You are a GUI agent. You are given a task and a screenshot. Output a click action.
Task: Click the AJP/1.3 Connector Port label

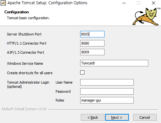click(26, 52)
